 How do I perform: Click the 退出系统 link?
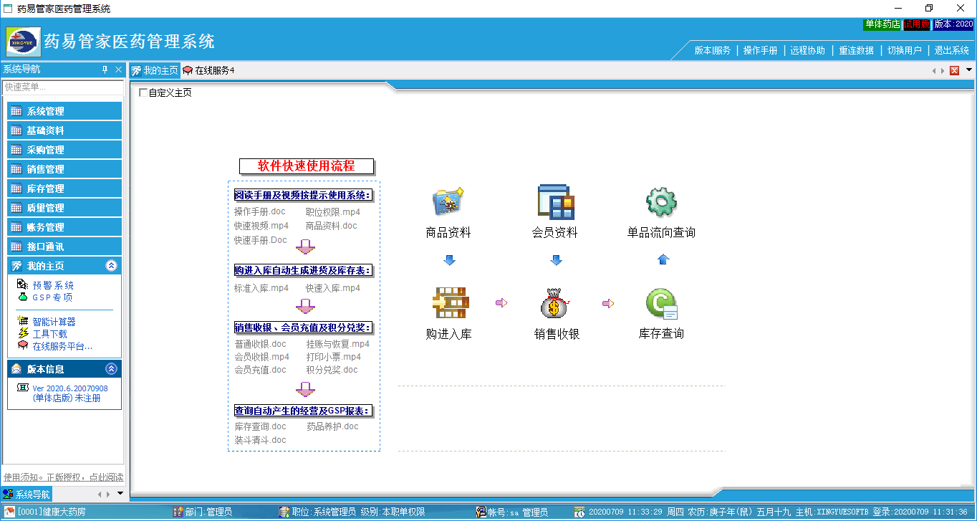click(x=951, y=51)
